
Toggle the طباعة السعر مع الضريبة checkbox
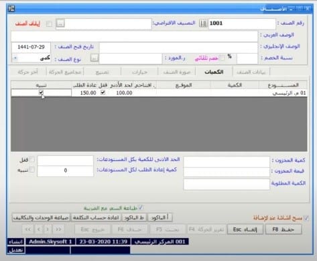tap(141, 207)
